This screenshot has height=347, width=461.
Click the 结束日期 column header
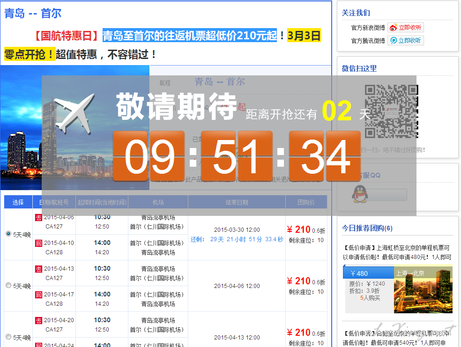[x=237, y=202]
